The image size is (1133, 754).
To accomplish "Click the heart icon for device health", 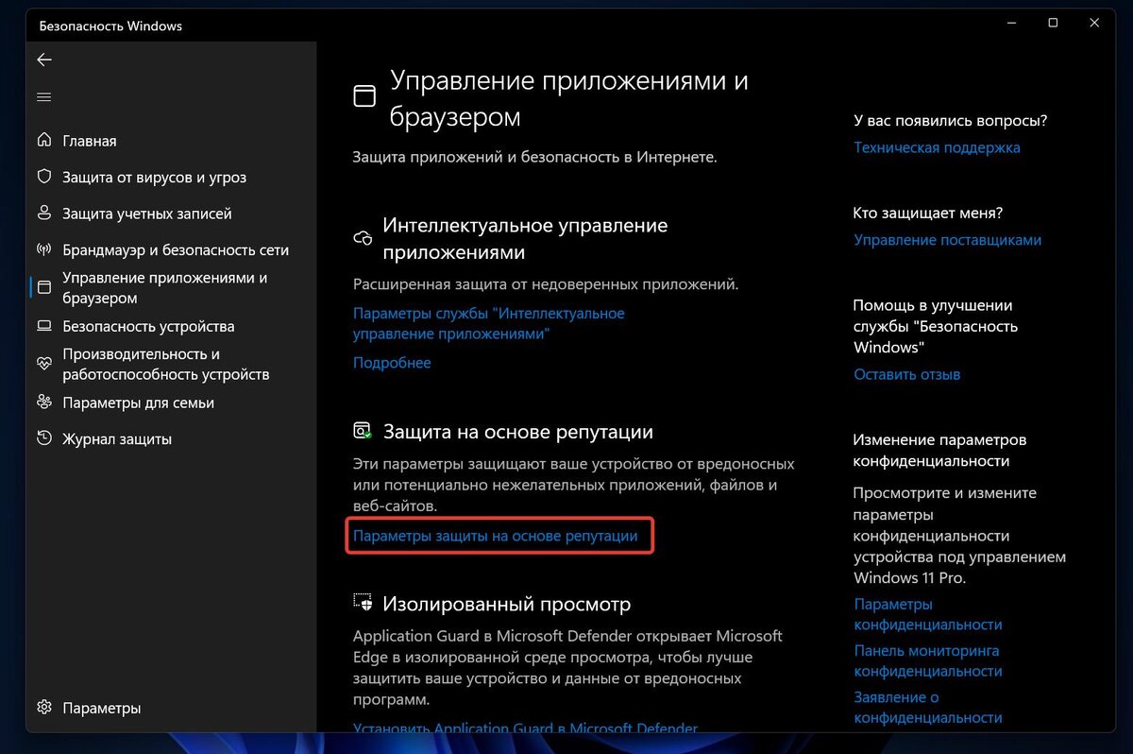I will coord(43,364).
